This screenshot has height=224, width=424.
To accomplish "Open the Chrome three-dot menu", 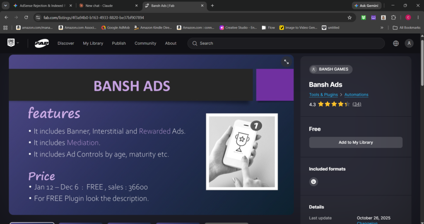I will (x=418, y=17).
